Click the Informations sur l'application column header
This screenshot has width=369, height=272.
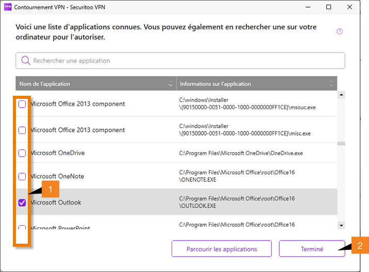[257, 83]
